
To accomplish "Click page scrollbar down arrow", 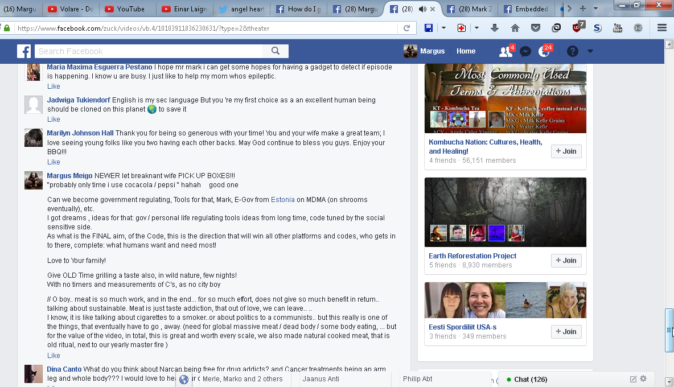I will [669, 381].
